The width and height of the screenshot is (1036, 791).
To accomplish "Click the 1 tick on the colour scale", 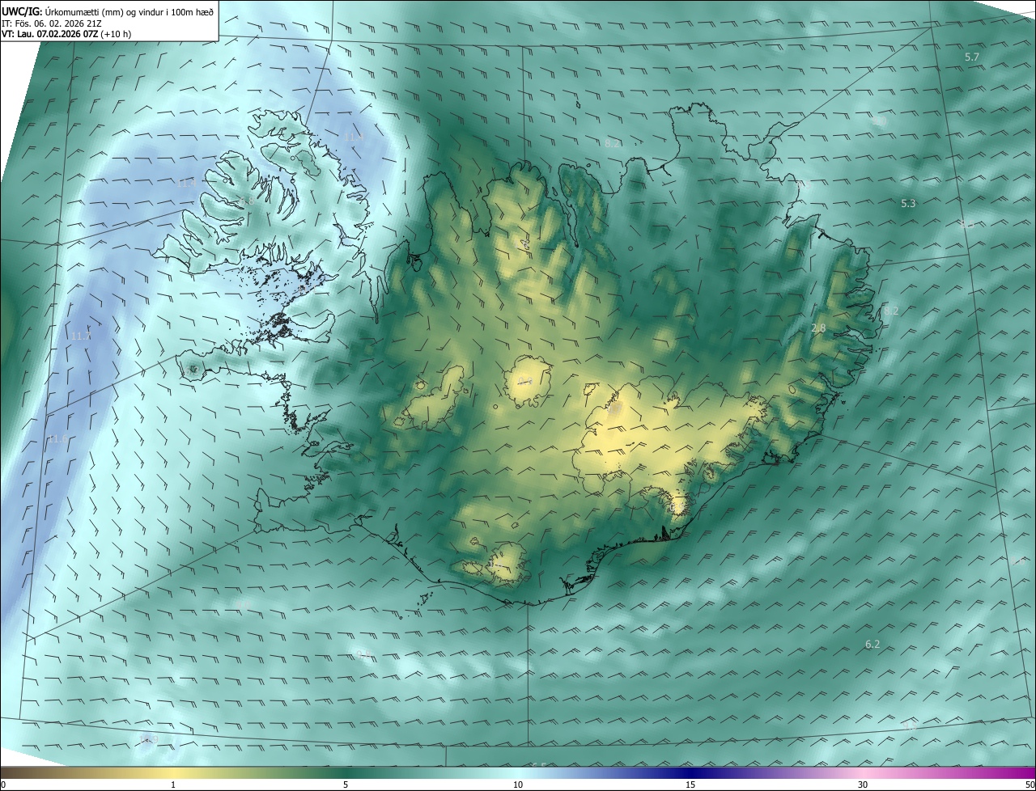I will click(x=173, y=785).
